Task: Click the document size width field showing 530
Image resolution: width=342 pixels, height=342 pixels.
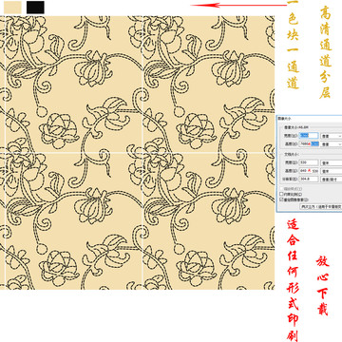Action: coord(309,162)
